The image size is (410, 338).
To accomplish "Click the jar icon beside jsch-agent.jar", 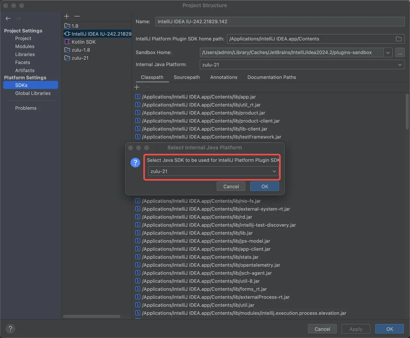I will pos(138,273).
